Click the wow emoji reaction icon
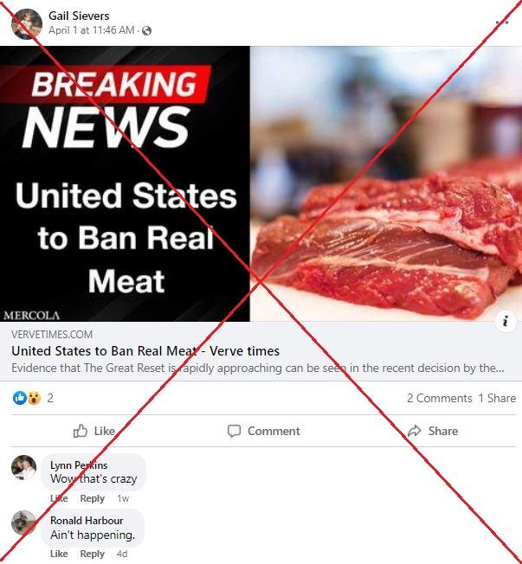The height and width of the screenshot is (564, 522). point(35,398)
